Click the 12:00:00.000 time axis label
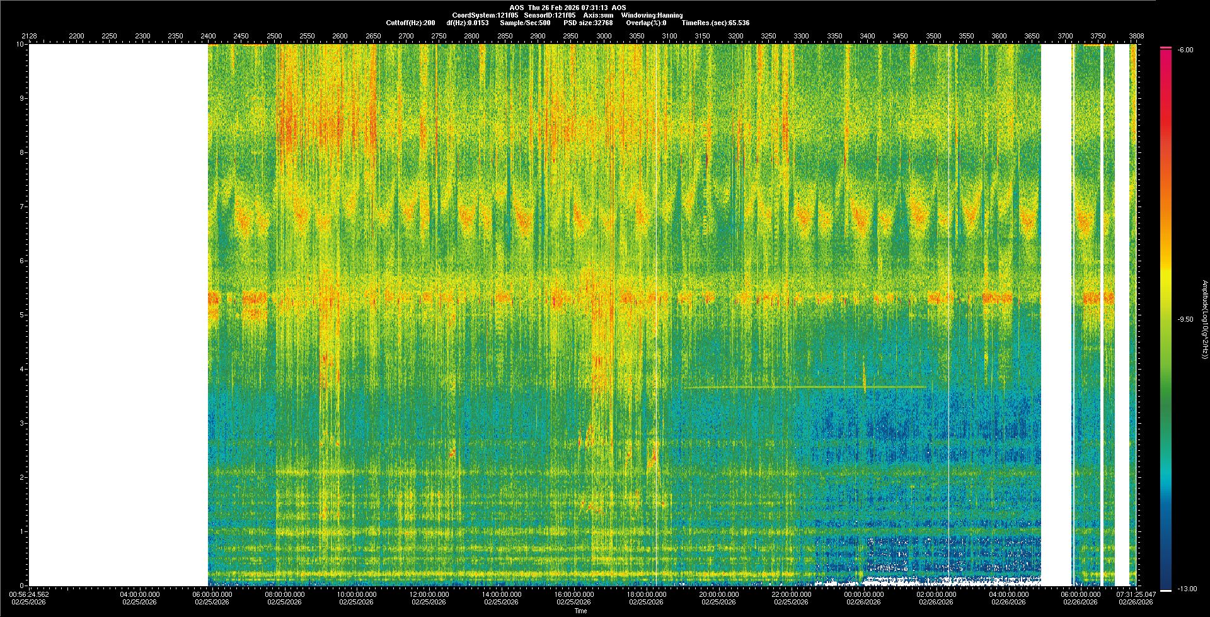1210x617 pixels. point(429,594)
